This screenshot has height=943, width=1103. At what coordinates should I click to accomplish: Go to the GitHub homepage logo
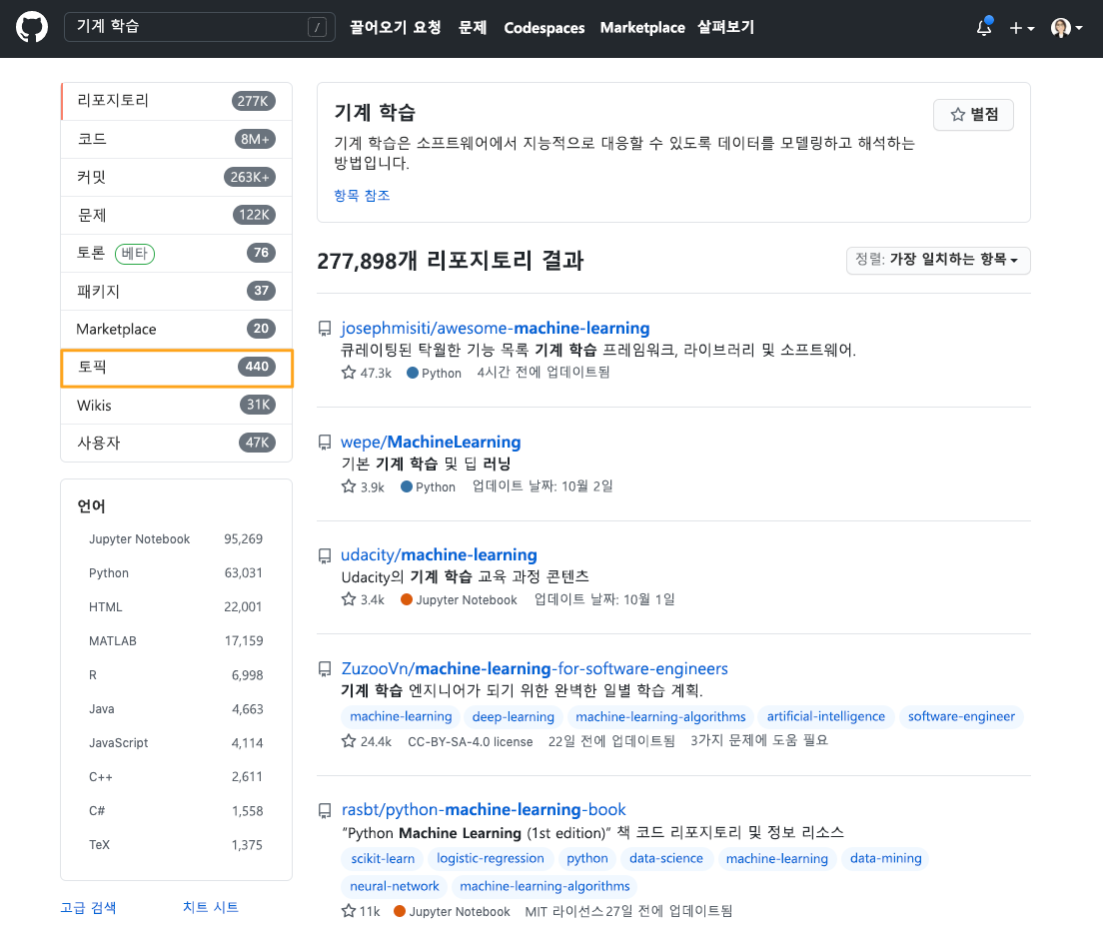pyautogui.click(x=32, y=27)
